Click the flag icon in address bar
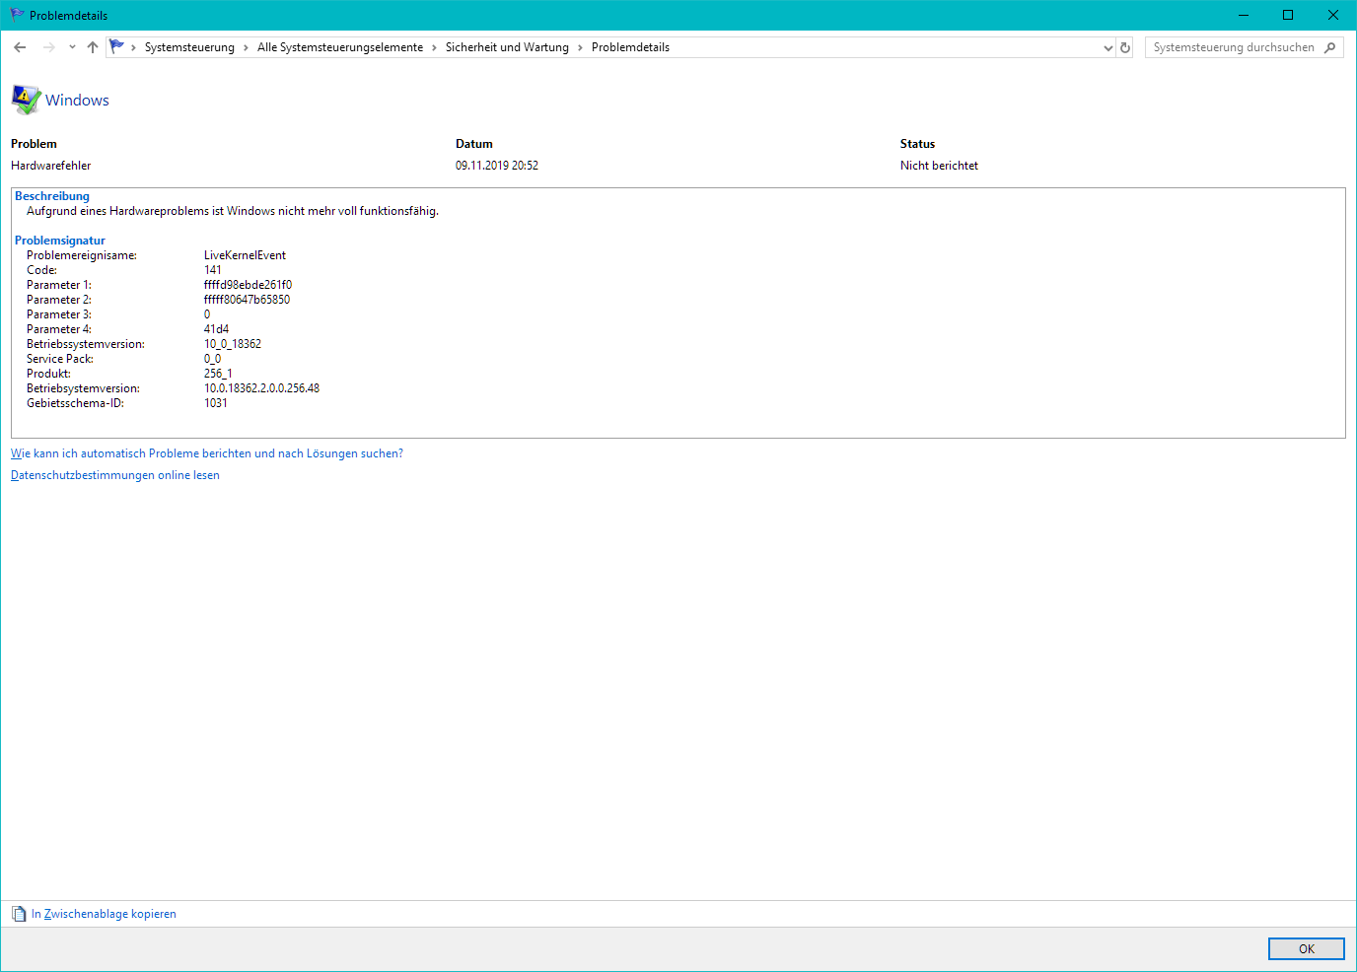Image resolution: width=1357 pixels, height=972 pixels. [117, 46]
